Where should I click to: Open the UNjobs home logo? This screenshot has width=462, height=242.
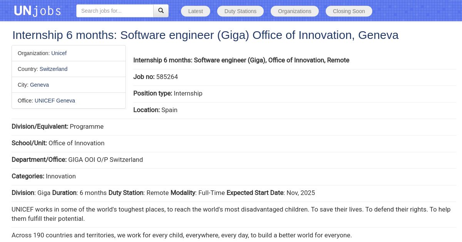[37, 11]
